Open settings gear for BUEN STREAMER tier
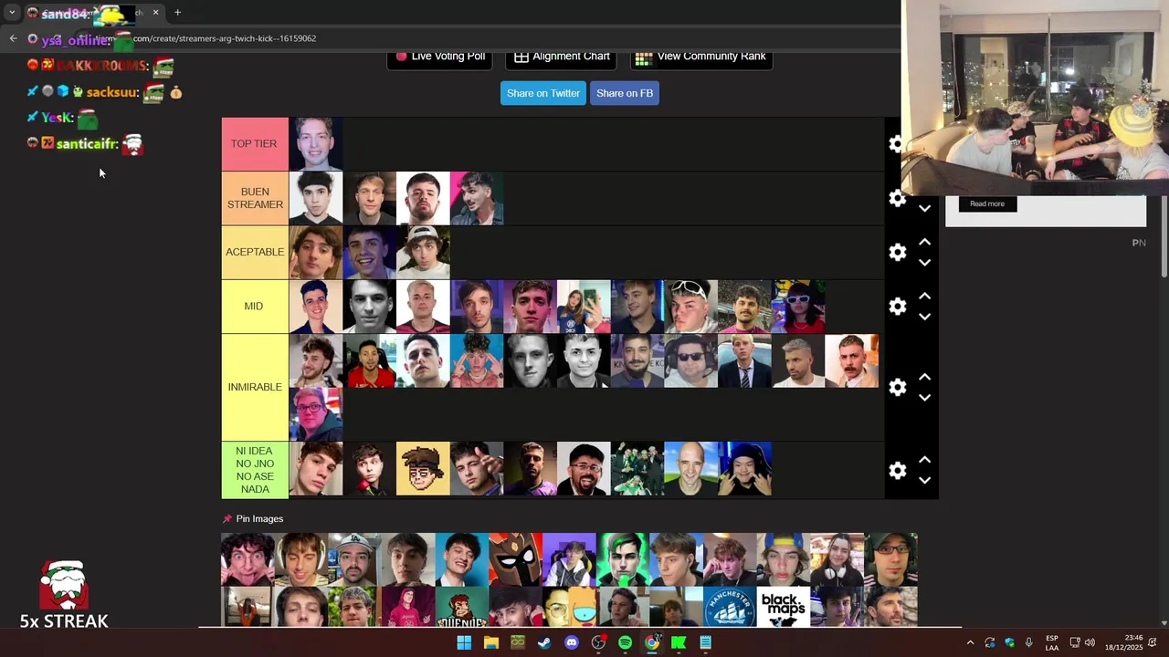This screenshot has height=657, width=1169. click(897, 198)
